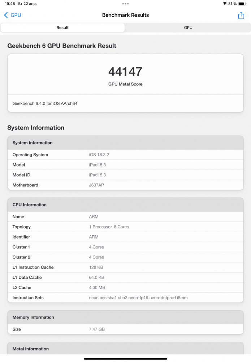The image size is (251, 362).
Task: Tap the Operating System row
Action: [x=125, y=155]
